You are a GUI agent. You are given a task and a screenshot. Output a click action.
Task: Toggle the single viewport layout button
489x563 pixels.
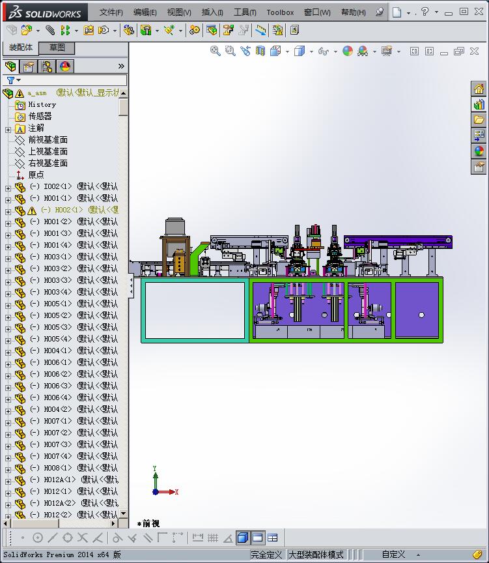[x=258, y=538]
